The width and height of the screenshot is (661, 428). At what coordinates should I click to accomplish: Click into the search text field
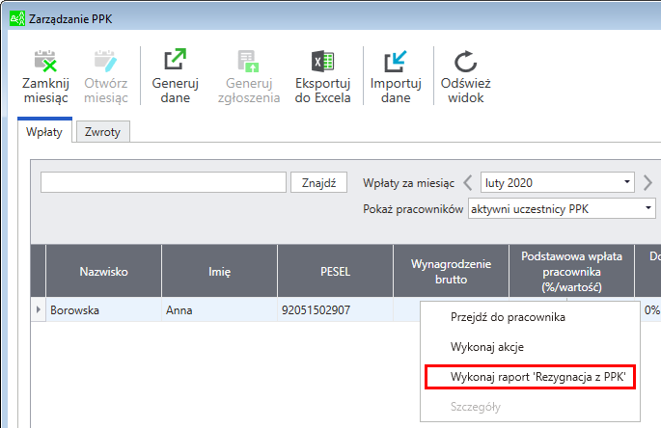coord(164,182)
